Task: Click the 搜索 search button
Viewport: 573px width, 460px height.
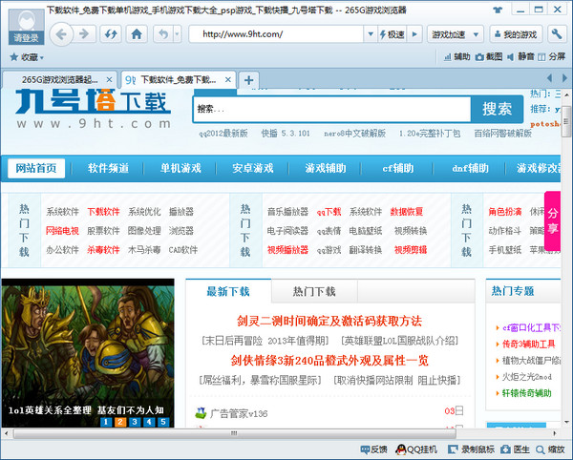Action: (497, 109)
